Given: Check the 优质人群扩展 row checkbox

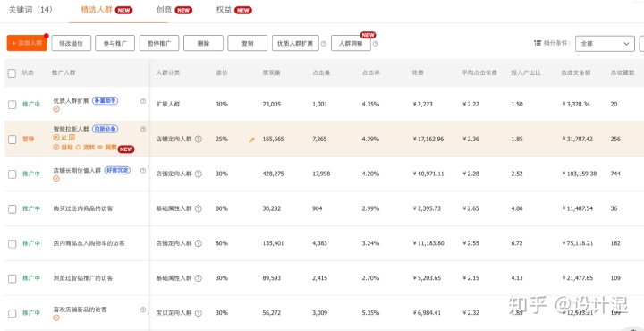Looking at the screenshot, I should point(12,105).
